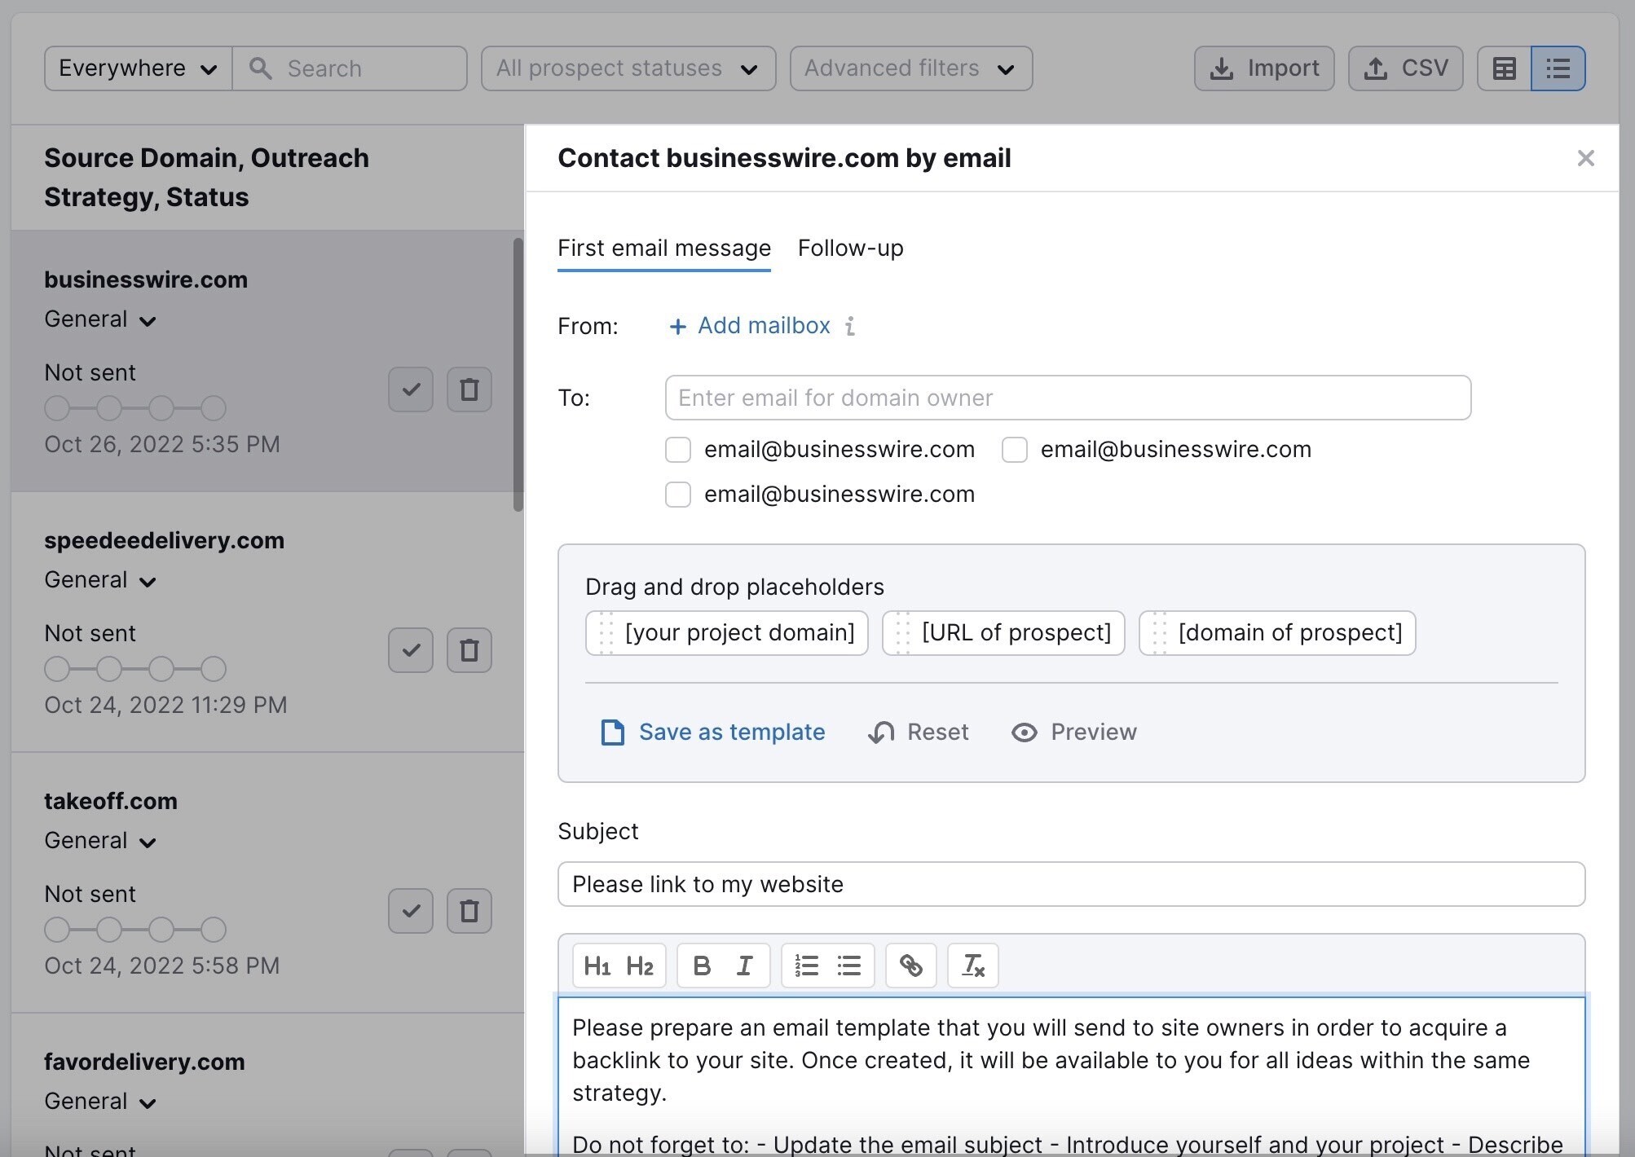Screen dimensions: 1635x1157
Task: Select the speedeedelivery.com prospect row
Action: (x=267, y=622)
